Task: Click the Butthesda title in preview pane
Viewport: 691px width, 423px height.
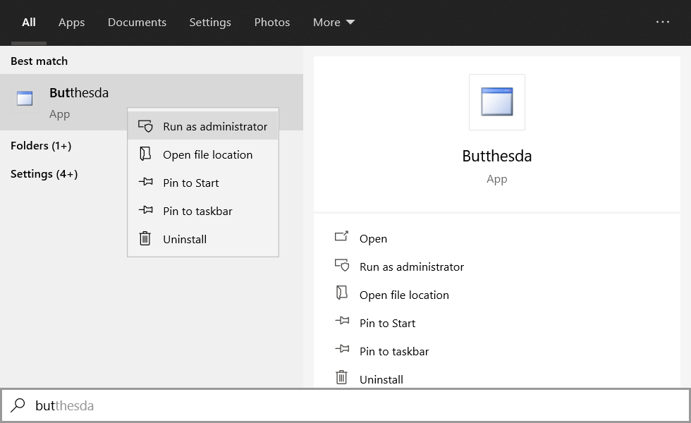Action: pos(496,156)
